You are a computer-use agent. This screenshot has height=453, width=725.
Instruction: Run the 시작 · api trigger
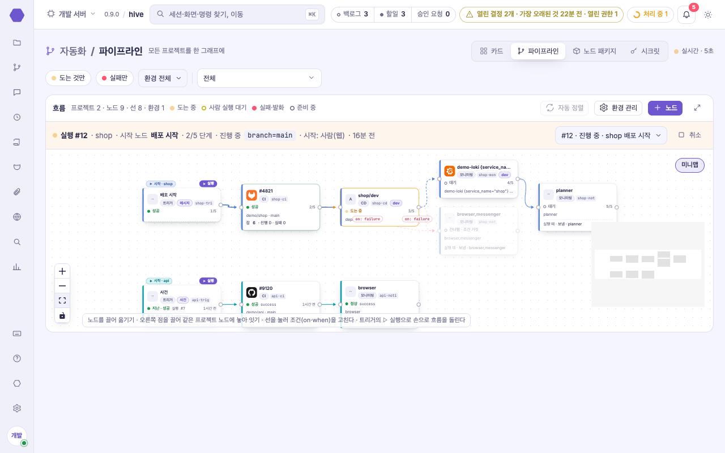click(208, 281)
